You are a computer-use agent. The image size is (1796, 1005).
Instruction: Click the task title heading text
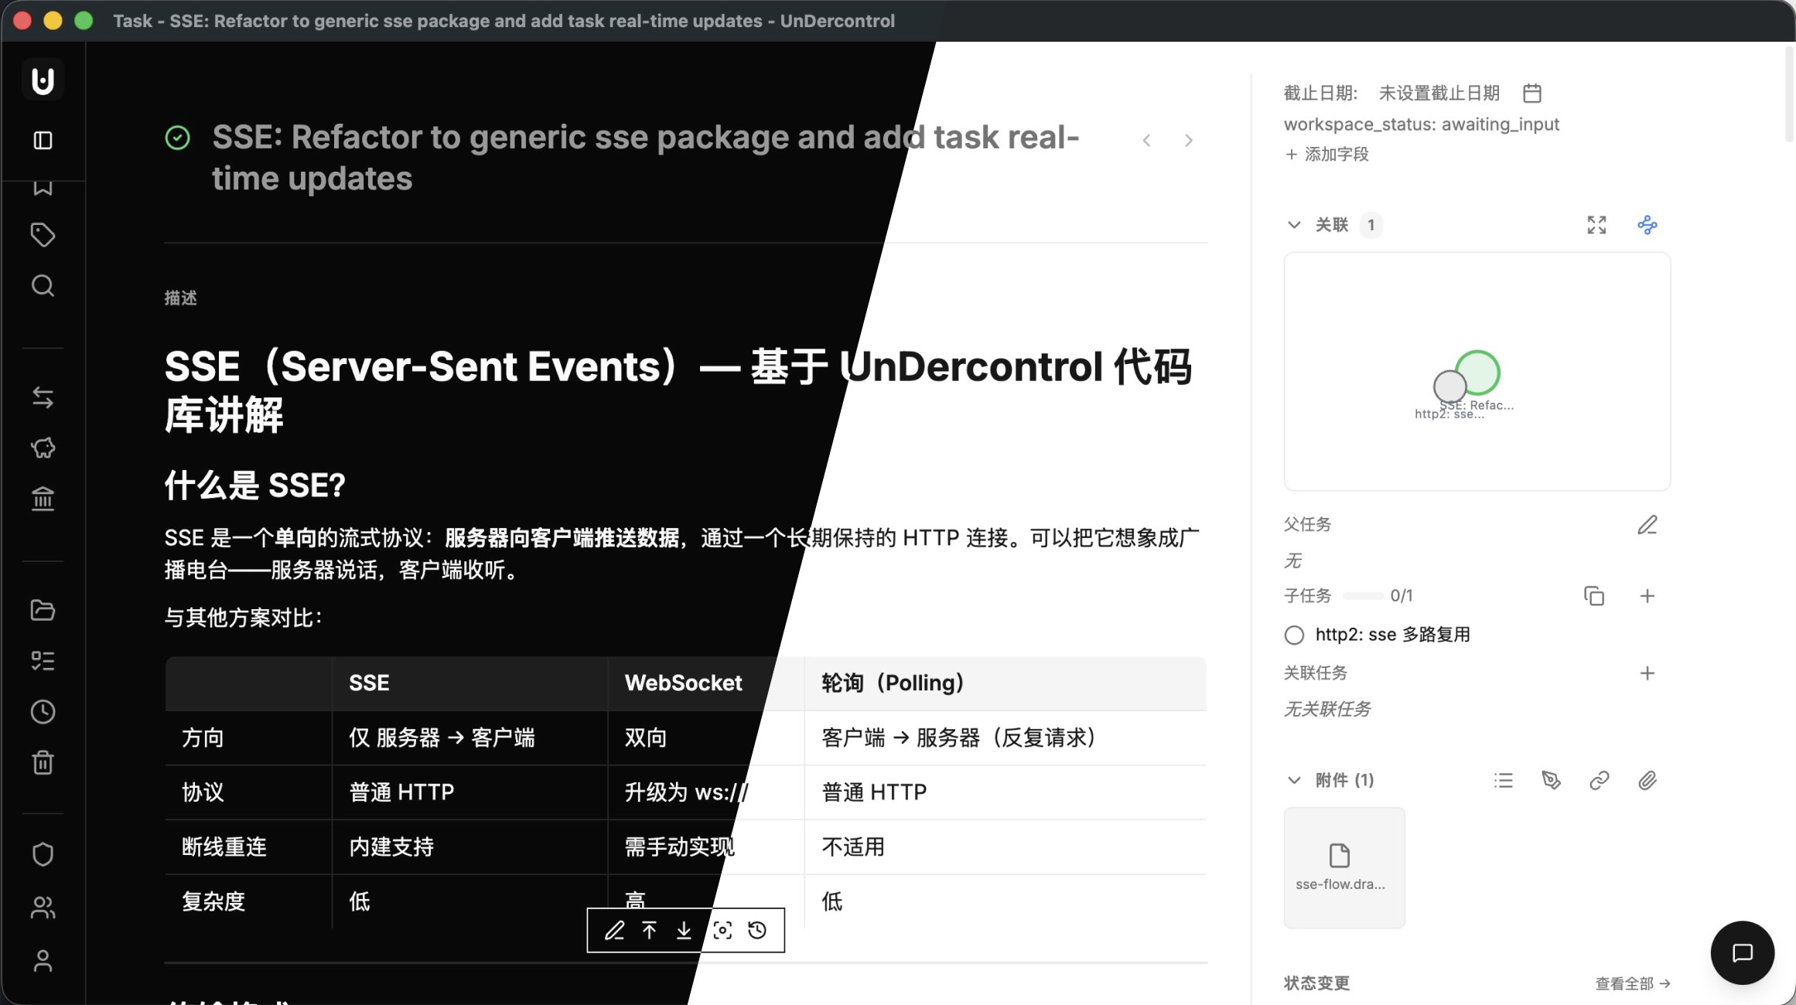point(645,158)
